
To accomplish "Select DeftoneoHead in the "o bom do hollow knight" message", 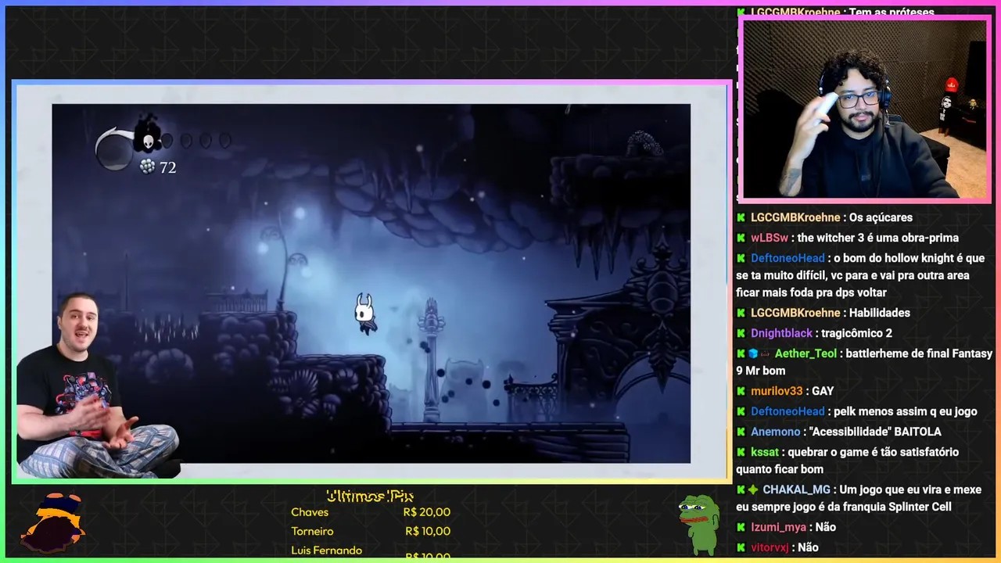I will pyautogui.click(x=788, y=258).
